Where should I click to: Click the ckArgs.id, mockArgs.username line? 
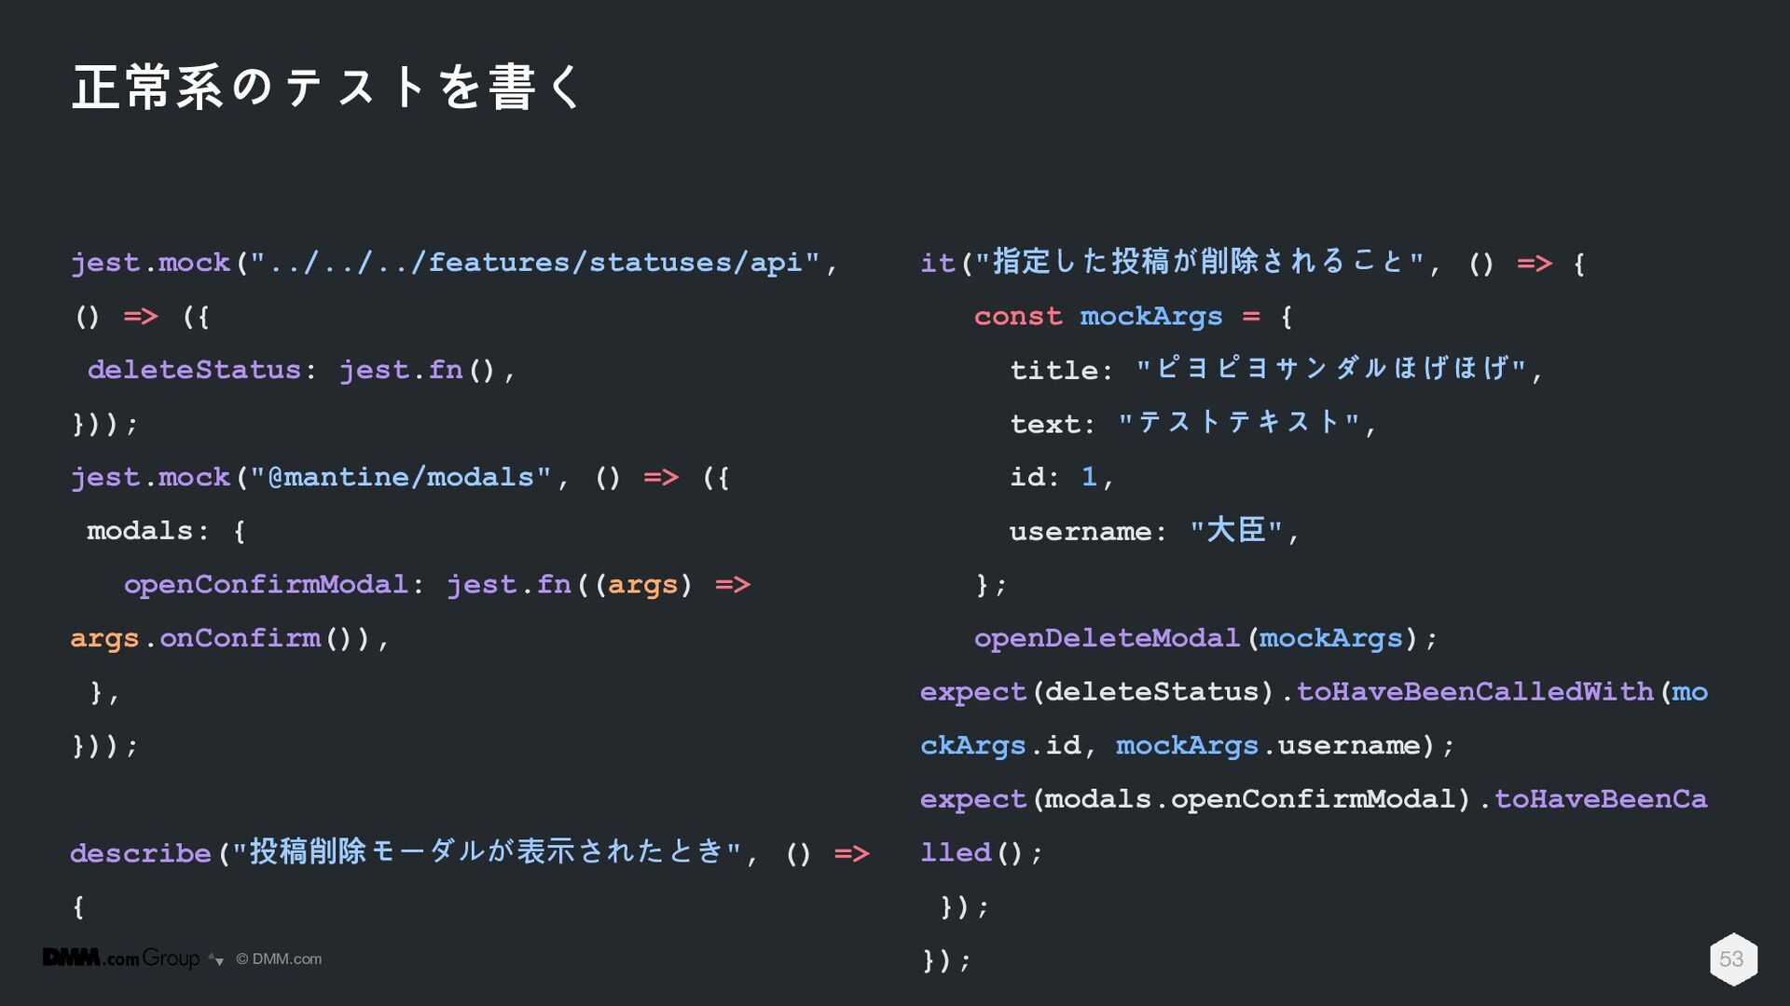click(x=1187, y=745)
